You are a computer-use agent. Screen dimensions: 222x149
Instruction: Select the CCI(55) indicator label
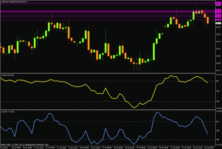[7, 75]
